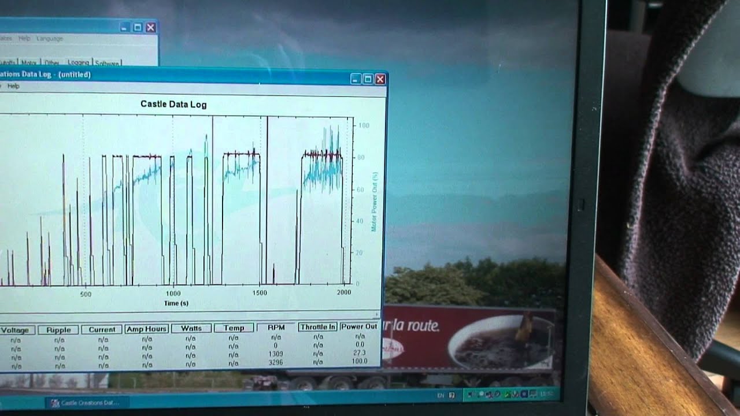Toggle the Watts data series button
The image size is (740, 416).
pyautogui.click(x=191, y=328)
